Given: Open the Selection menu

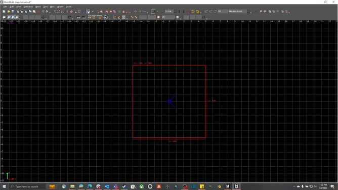Looking at the screenshot, I should click(x=28, y=7).
